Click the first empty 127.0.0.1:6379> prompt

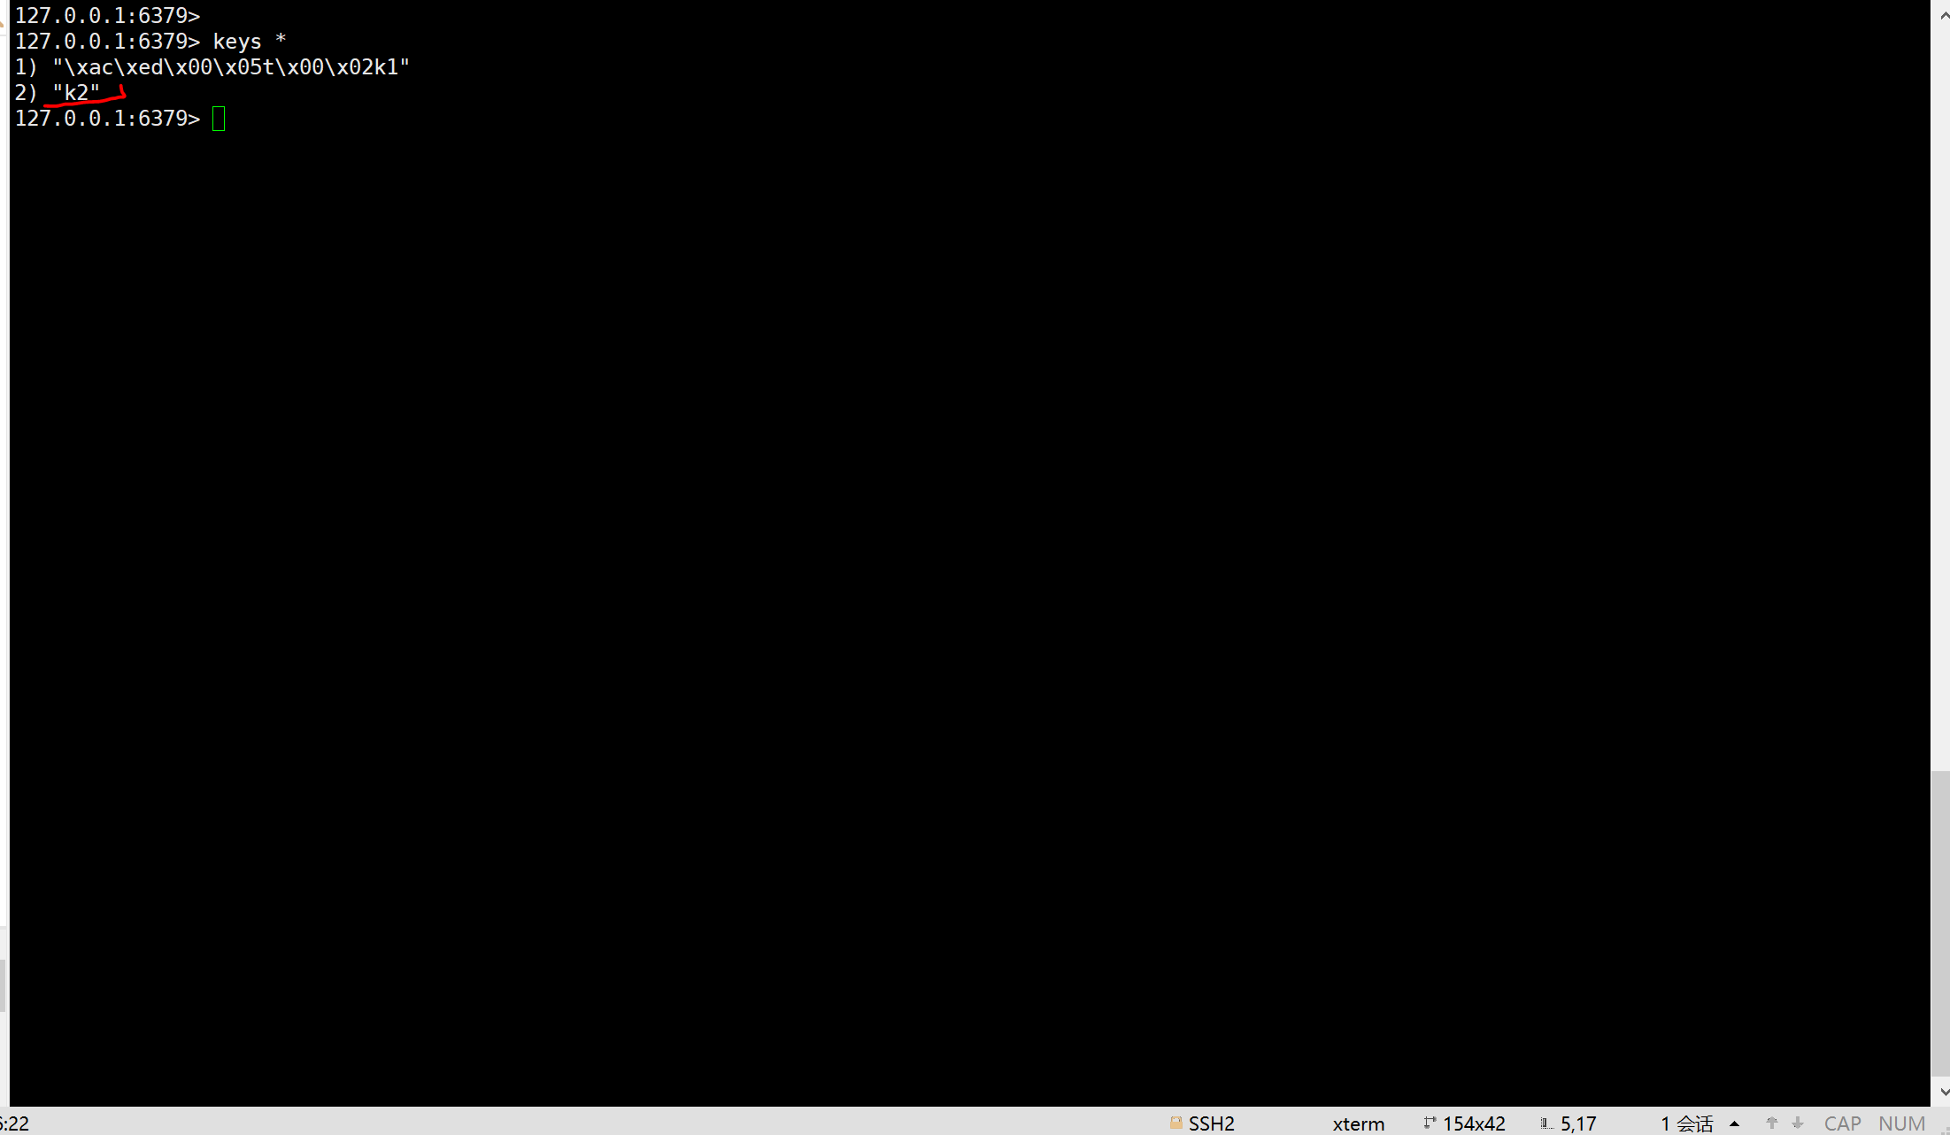pos(107,15)
